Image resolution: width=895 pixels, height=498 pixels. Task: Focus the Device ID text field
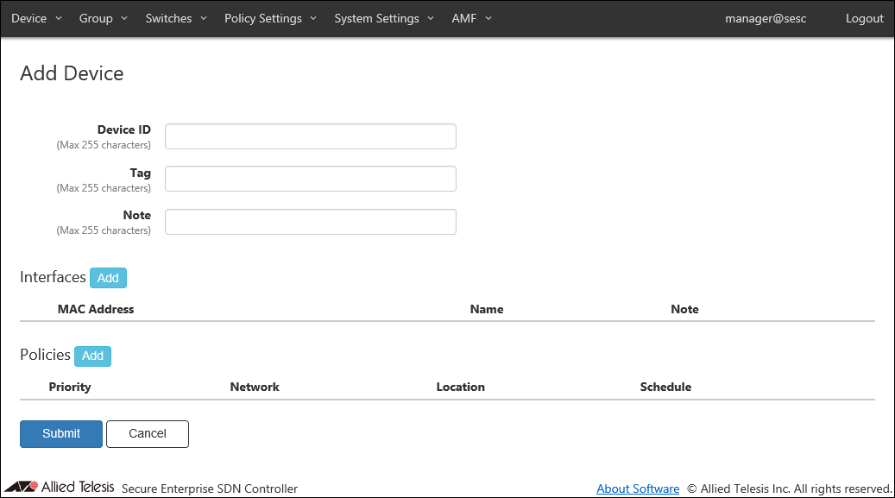point(310,136)
